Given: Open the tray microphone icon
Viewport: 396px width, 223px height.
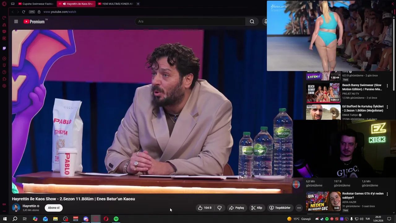Looking at the screenshot, I should tap(351, 219).
